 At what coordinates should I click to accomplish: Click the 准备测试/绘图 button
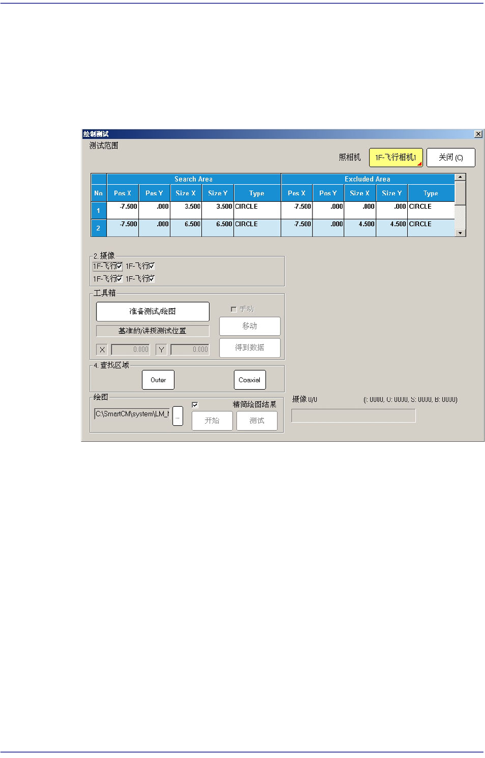click(x=153, y=311)
